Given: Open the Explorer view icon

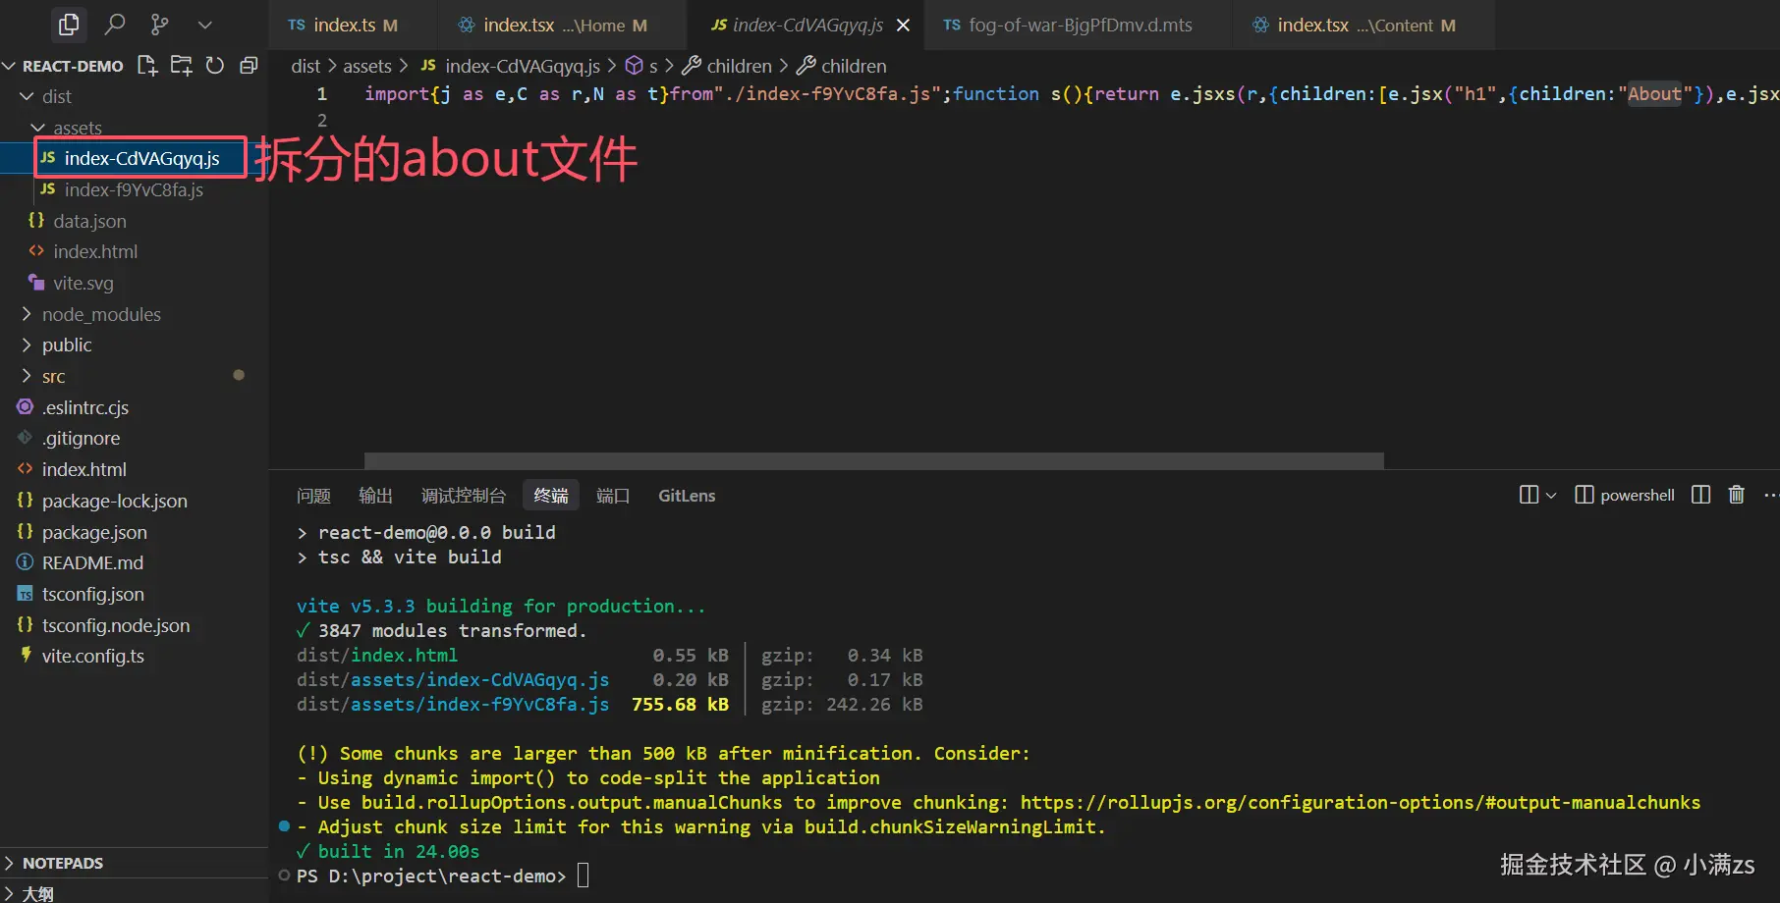Looking at the screenshot, I should (69, 25).
